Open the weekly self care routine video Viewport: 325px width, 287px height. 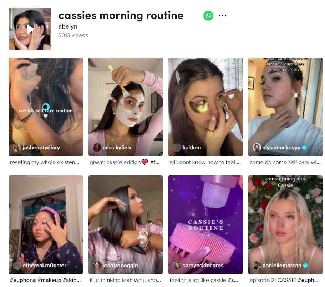tap(46, 107)
